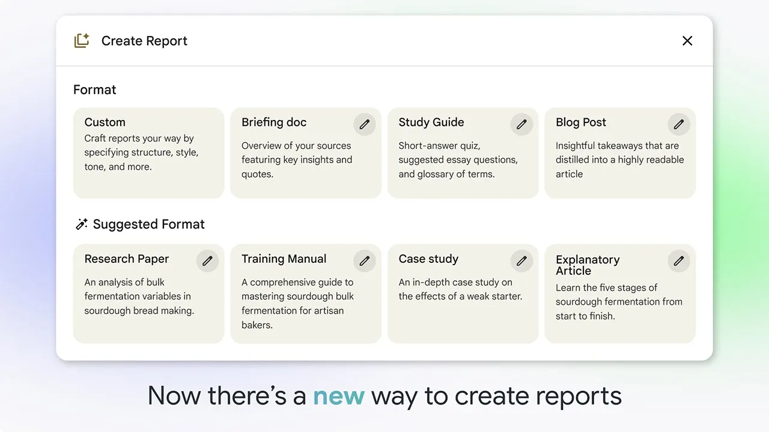Click the pencil icon on Briefing doc
The width and height of the screenshot is (769, 432).
pyautogui.click(x=365, y=124)
